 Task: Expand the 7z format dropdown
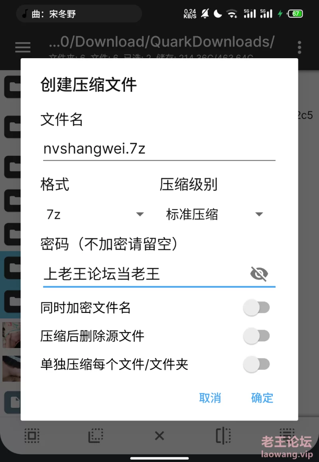coord(95,214)
